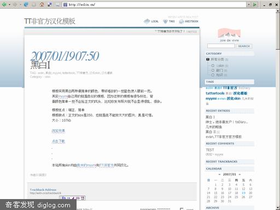Click the green Back arrow in browser toolbar
The width and height of the screenshot is (280, 210).
[x=4, y=4]
